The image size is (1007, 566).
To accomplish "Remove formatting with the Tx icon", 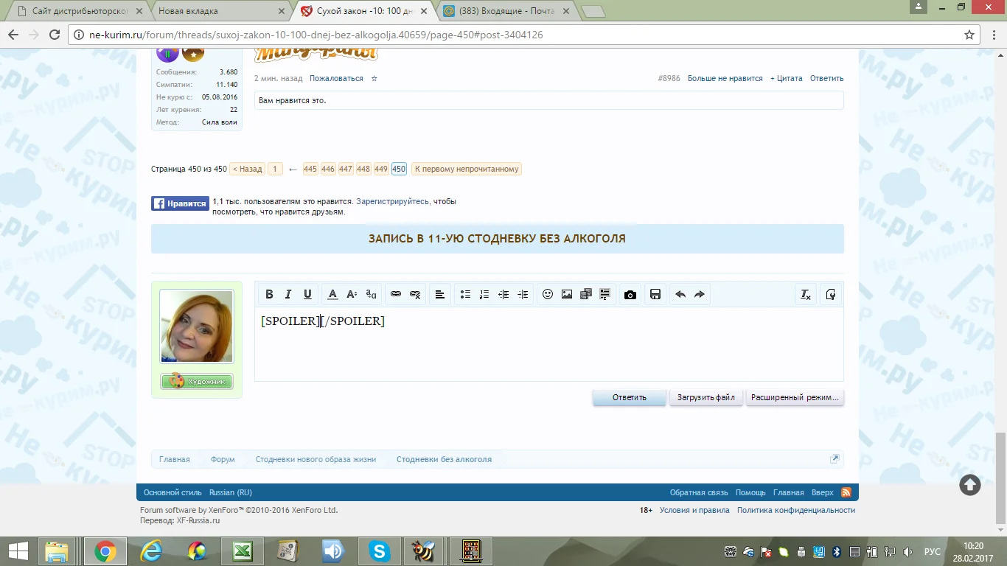I will [x=806, y=294].
